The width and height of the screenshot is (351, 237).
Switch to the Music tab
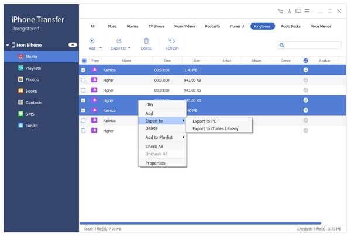tap(112, 26)
